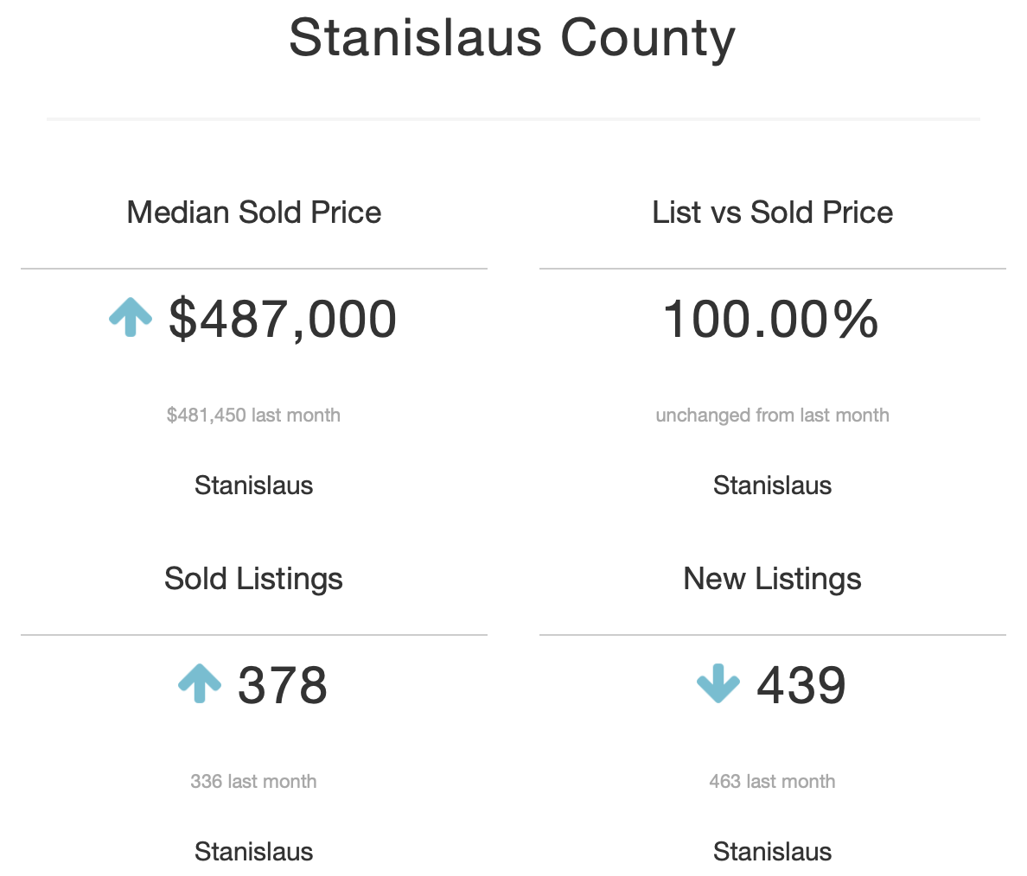This screenshot has height=876, width=1027.
Task: Click the up arrow beside $487,000
Action: pyautogui.click(x=131, y=317)
